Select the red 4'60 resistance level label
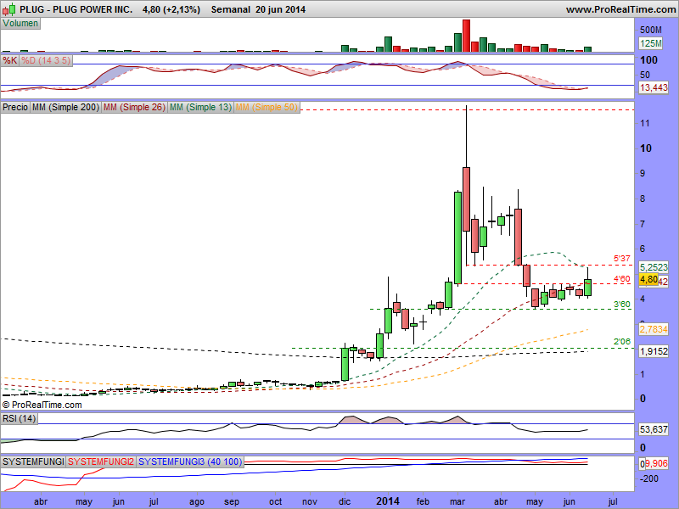The width and height of the screenshot is (679, 509). (x=622, y=279)
